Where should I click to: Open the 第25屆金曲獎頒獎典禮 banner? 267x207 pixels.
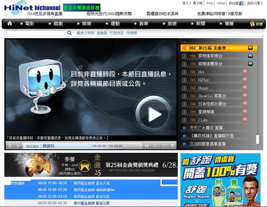[x=91, y=165]
